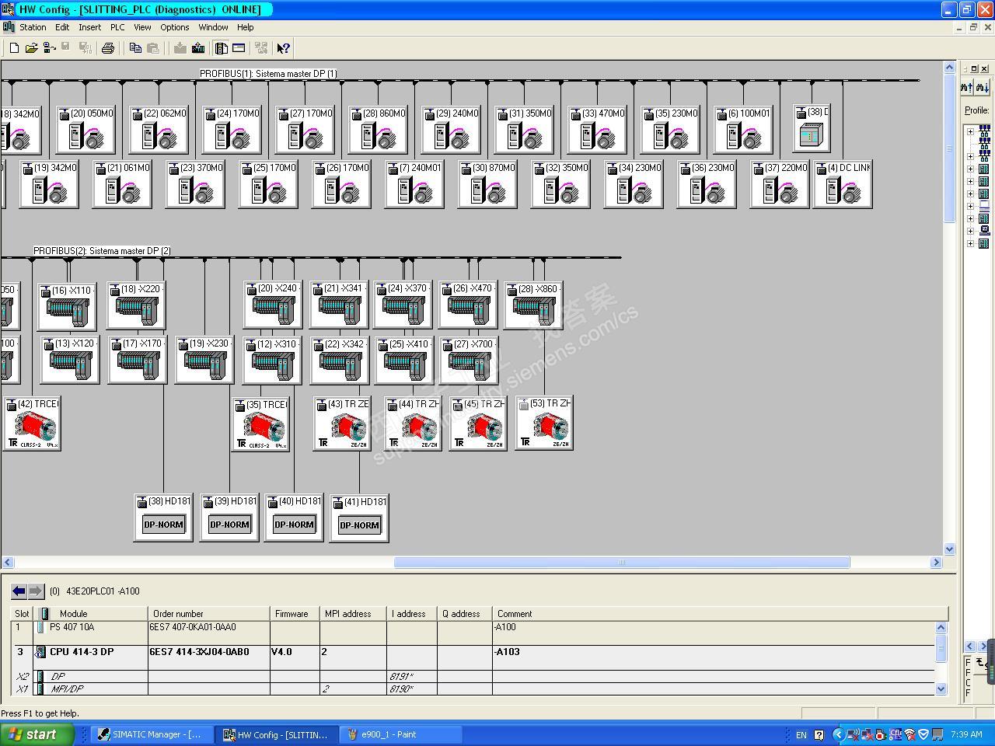
Task: Select ET200 station (20) X240
Action: point(273,305)
